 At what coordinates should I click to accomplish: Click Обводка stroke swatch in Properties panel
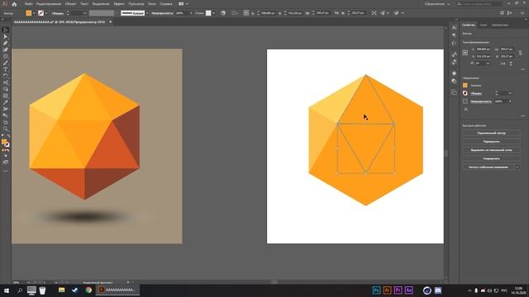click(465, 93)
